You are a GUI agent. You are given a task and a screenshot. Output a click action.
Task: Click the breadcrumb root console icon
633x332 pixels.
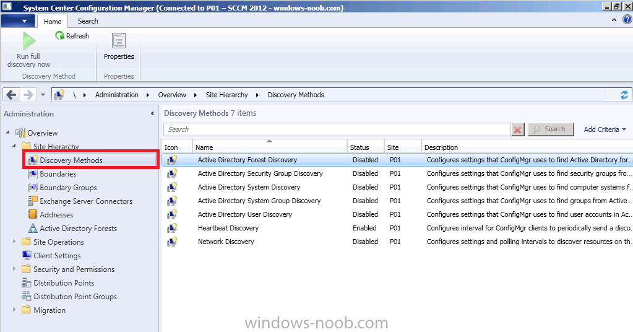(59, 95)
